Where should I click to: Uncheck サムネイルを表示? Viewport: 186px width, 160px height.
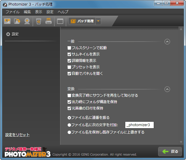[x=69, y=54]
